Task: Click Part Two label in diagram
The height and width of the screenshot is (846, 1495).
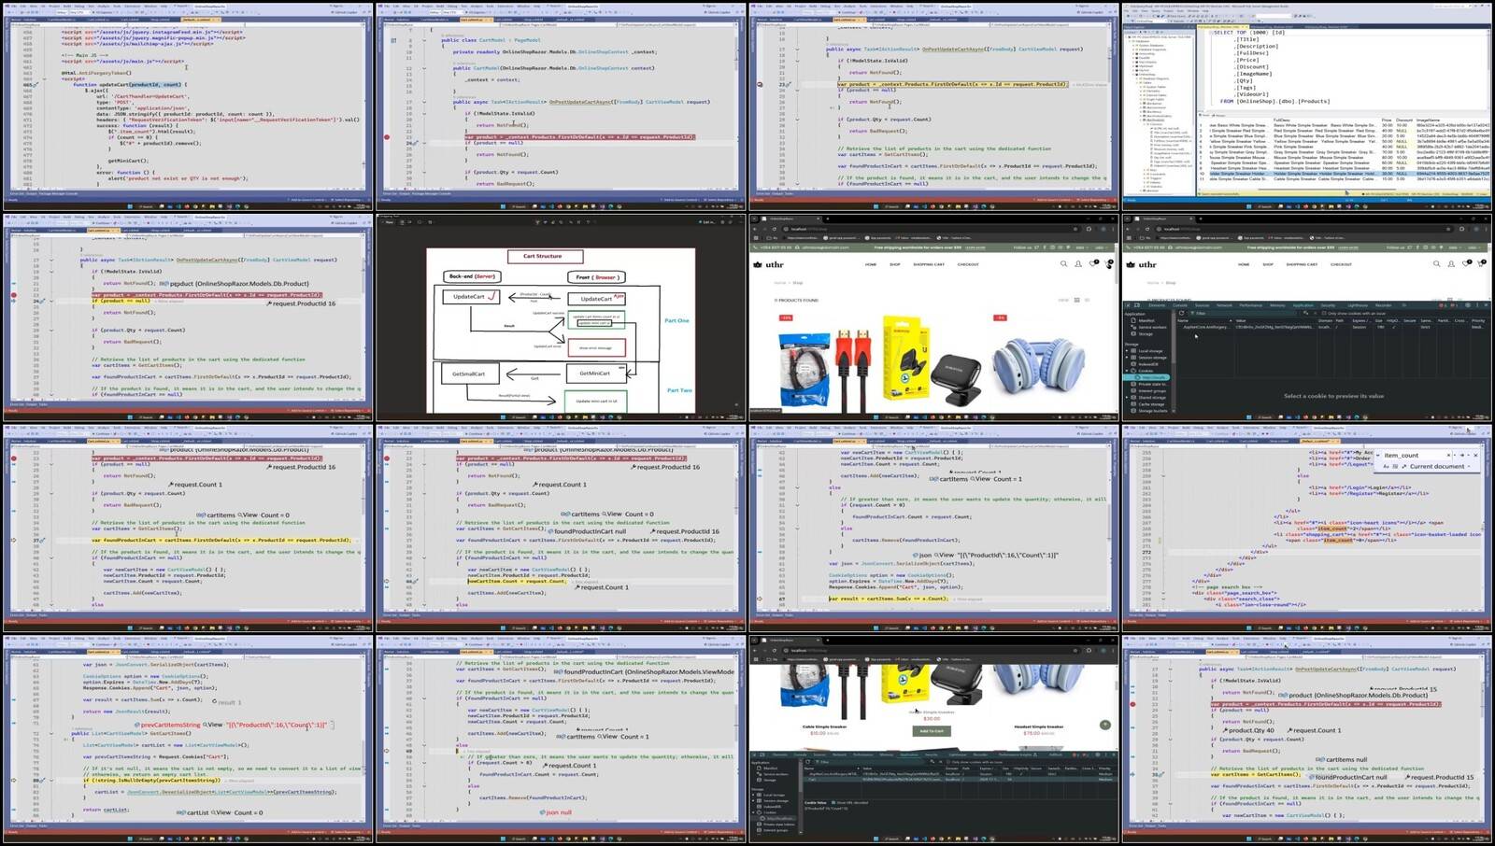Action: 679,390
